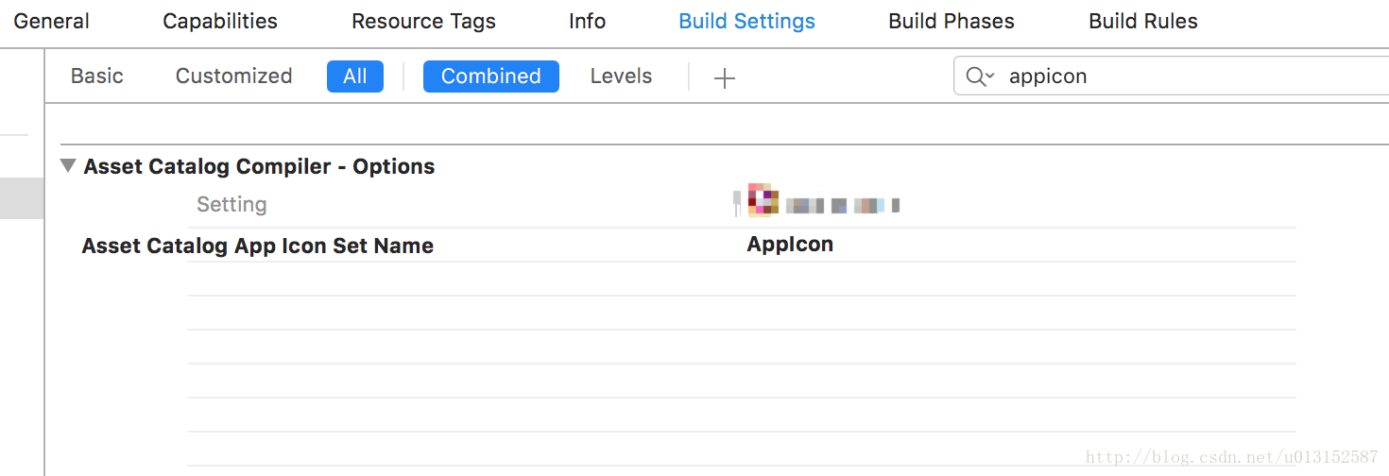
Task: Click the magnifying glass search icon
Action: point(975,76)
